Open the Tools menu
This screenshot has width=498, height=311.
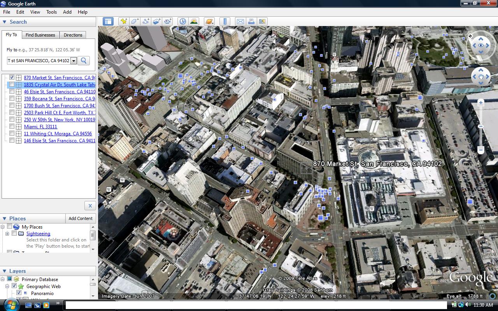pos(52,12)
